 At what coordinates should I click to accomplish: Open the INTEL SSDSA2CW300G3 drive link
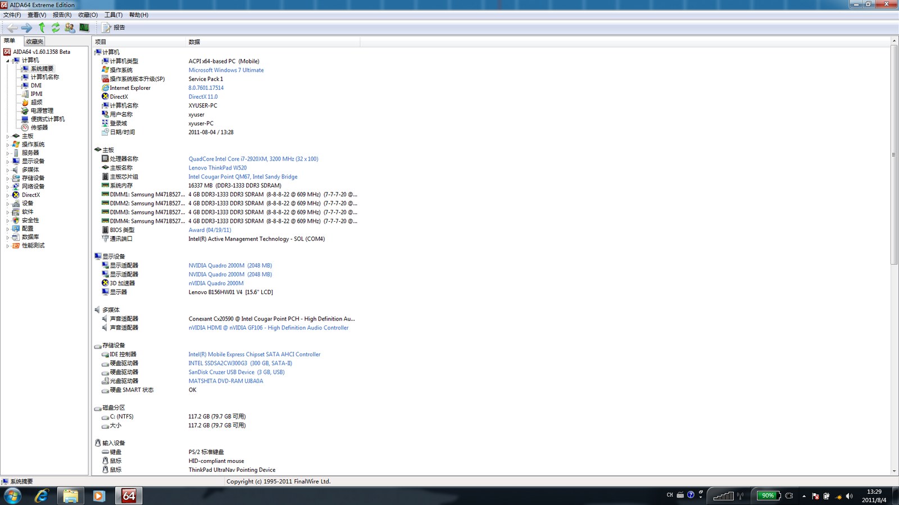[240, 363]
